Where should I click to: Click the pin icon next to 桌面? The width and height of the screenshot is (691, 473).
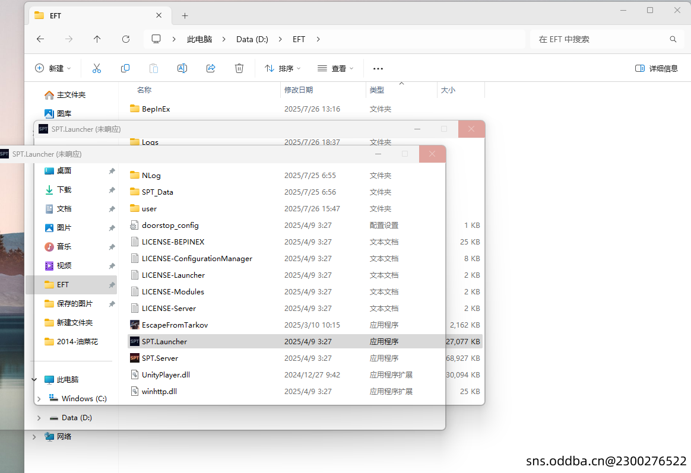coord(112,171)
